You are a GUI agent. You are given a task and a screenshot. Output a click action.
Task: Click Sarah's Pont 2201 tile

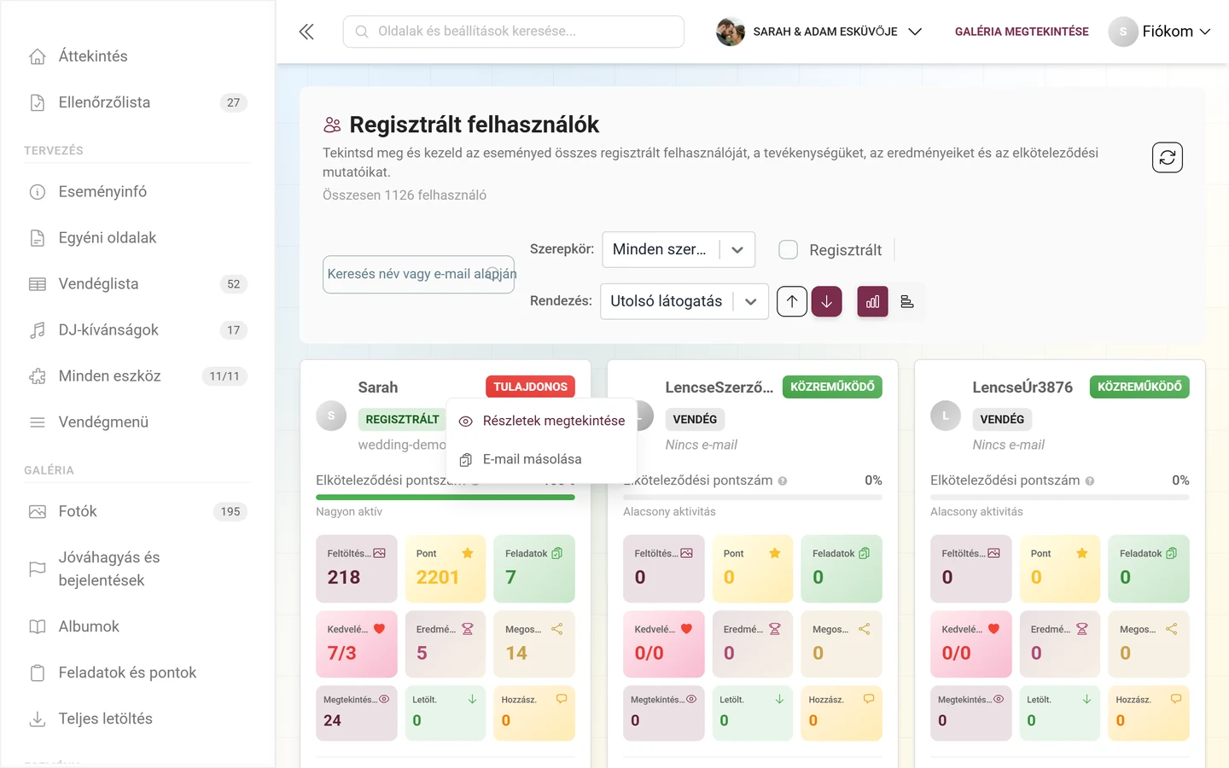tap(446, 568)
